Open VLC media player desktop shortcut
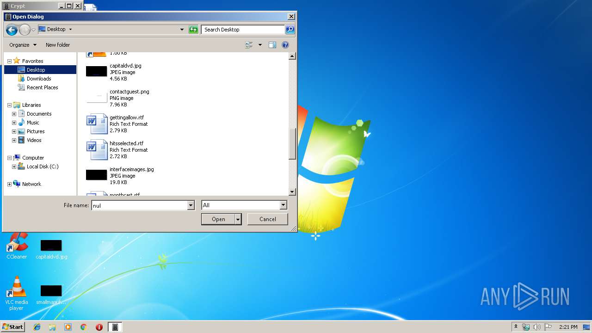The image size is (592, 333). click(17, 293)
